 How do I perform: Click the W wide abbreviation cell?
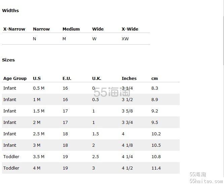click(94, 39)
